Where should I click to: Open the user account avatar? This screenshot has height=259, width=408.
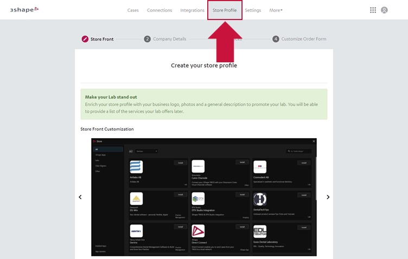(384, 10)
